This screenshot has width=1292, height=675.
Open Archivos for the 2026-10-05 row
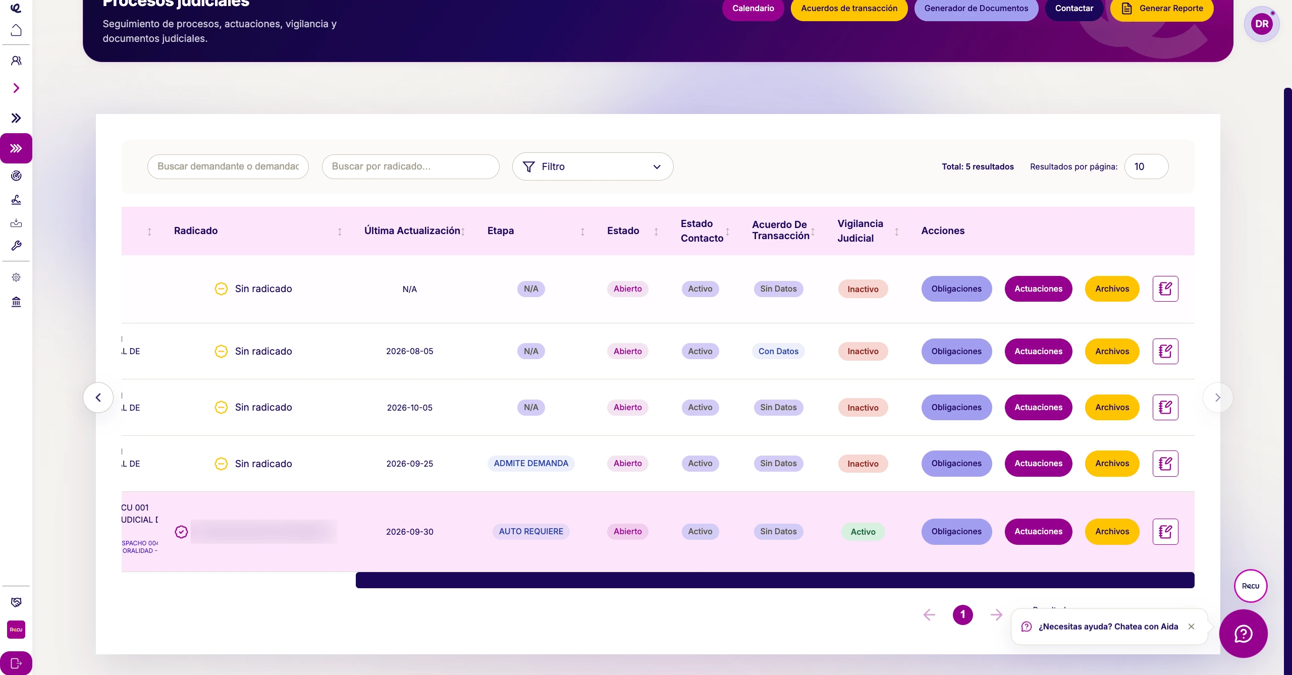click(1112, 407)
